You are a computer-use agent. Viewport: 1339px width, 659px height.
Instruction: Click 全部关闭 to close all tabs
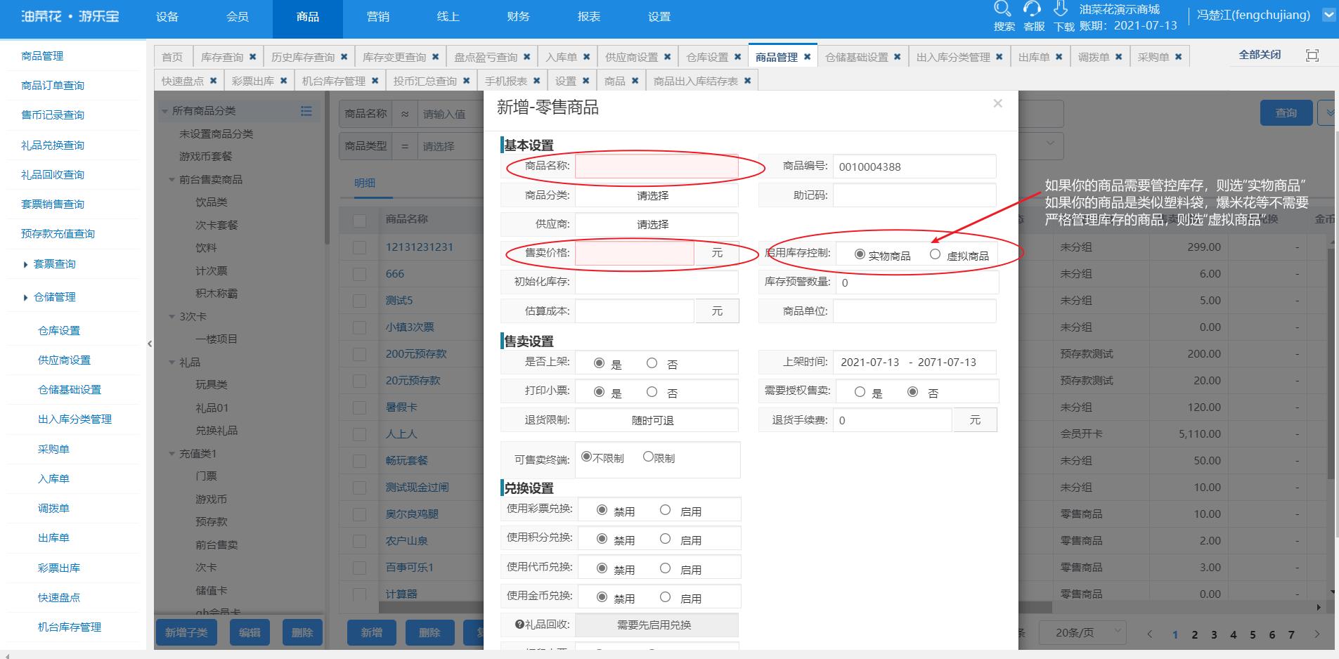coord(1260,54)
